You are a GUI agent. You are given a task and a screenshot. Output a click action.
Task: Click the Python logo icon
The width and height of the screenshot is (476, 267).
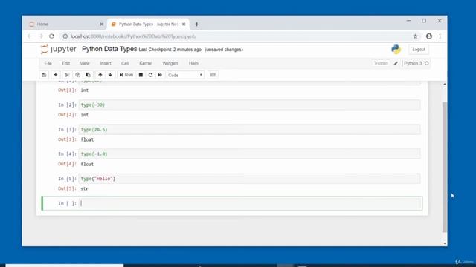point(396,50)
